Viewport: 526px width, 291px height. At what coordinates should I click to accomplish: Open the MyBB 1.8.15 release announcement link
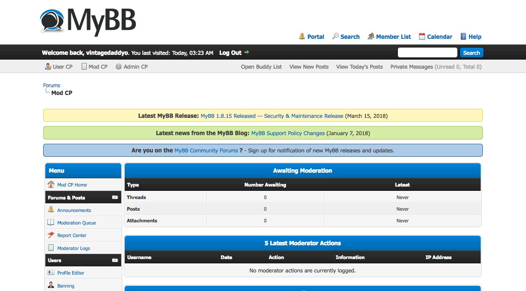point(272,116)
